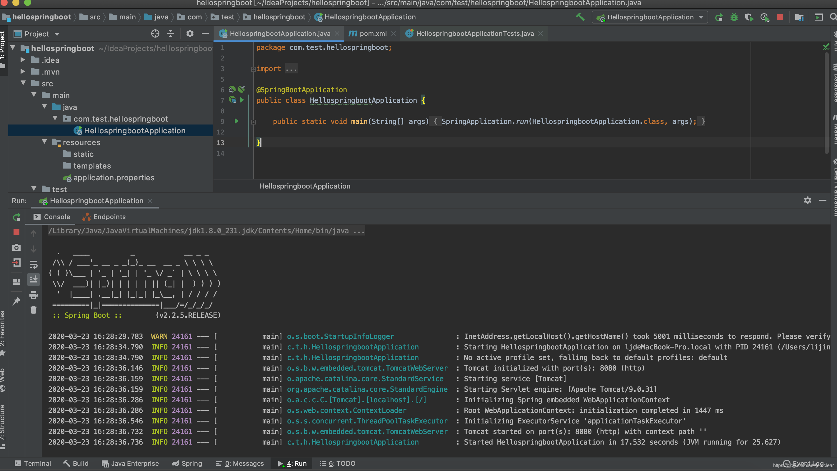
Task: Stop process via red square in Run panel
Action: 16,232
